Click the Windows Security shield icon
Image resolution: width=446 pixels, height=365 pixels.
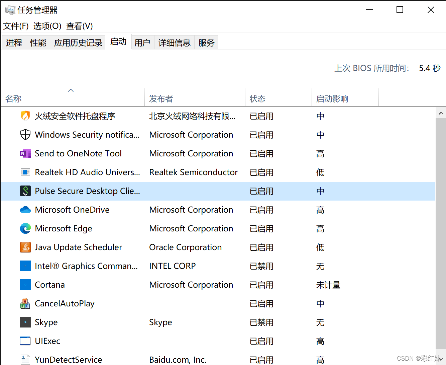25,135
